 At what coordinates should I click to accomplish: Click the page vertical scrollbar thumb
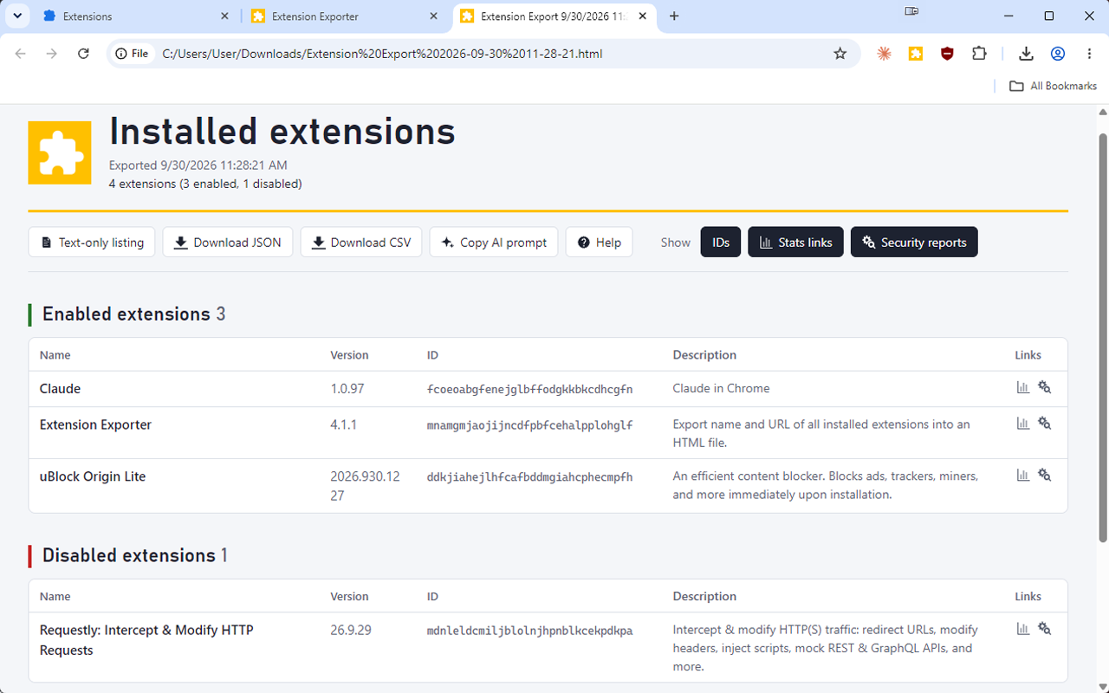click(1103, 338)
